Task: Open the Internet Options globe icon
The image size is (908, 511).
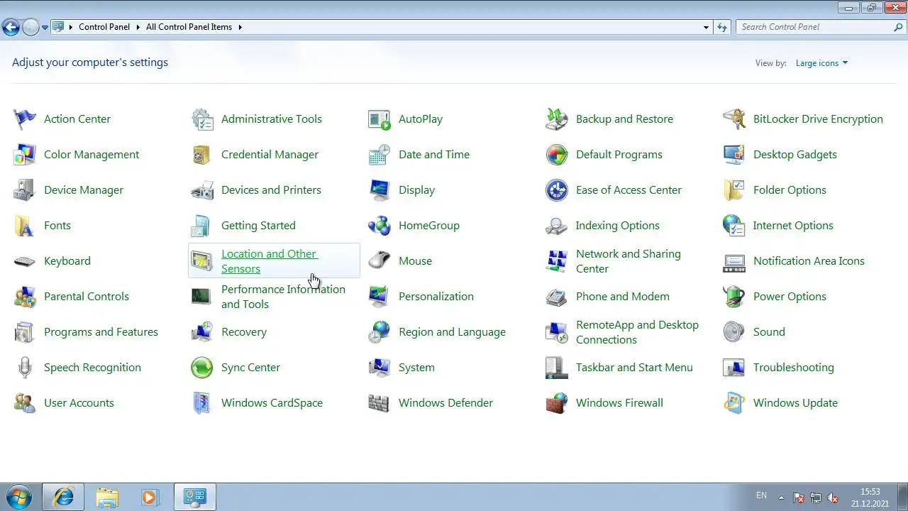Action: pos(734,226)
